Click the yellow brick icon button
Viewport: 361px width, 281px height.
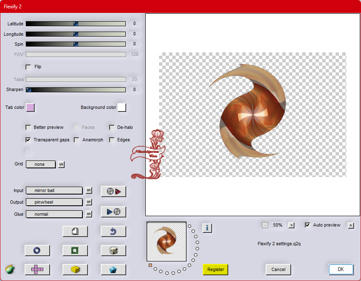[x=75, y=269]
